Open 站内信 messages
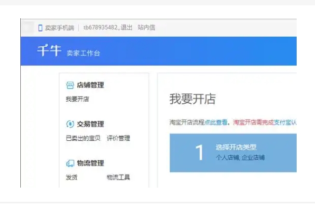Screen dimensions: 315x204 tap(147, 27)
